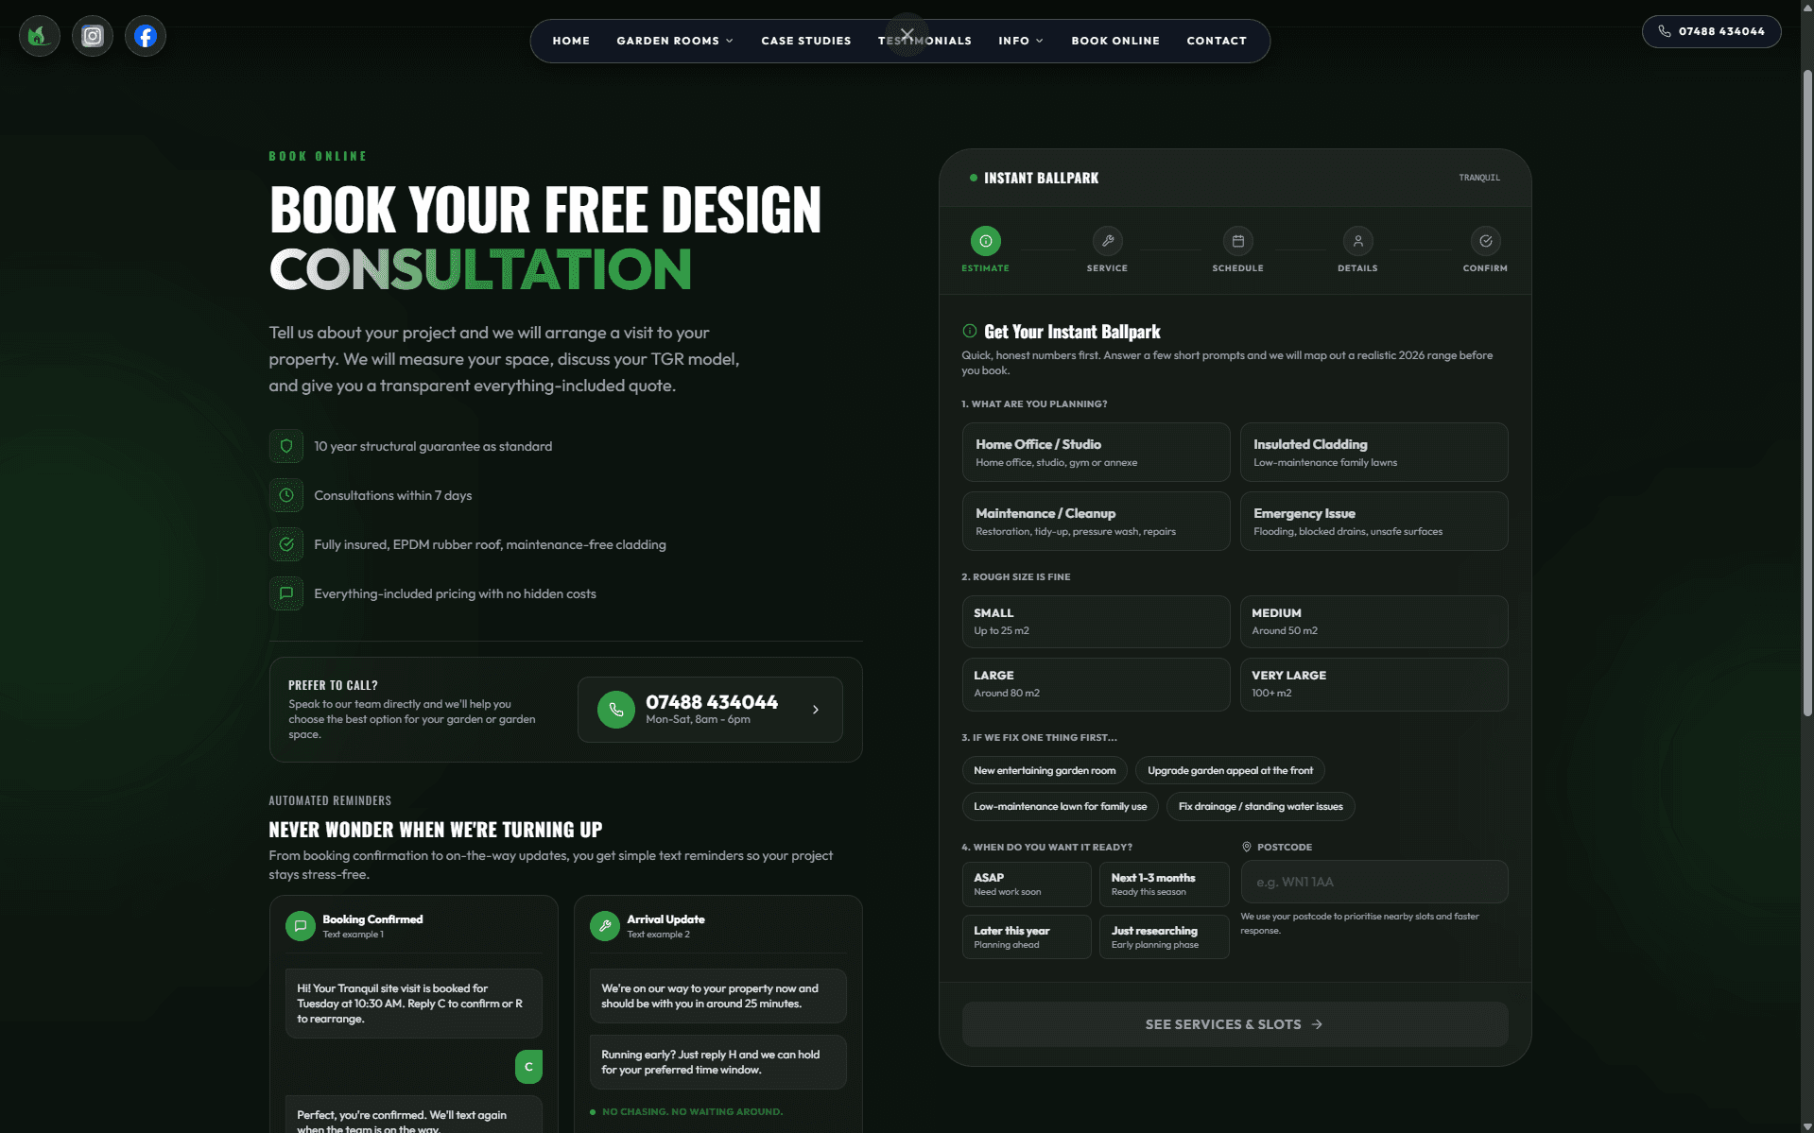Select ASAP timing option
1814x1133 pixels.
[1027, 884]
